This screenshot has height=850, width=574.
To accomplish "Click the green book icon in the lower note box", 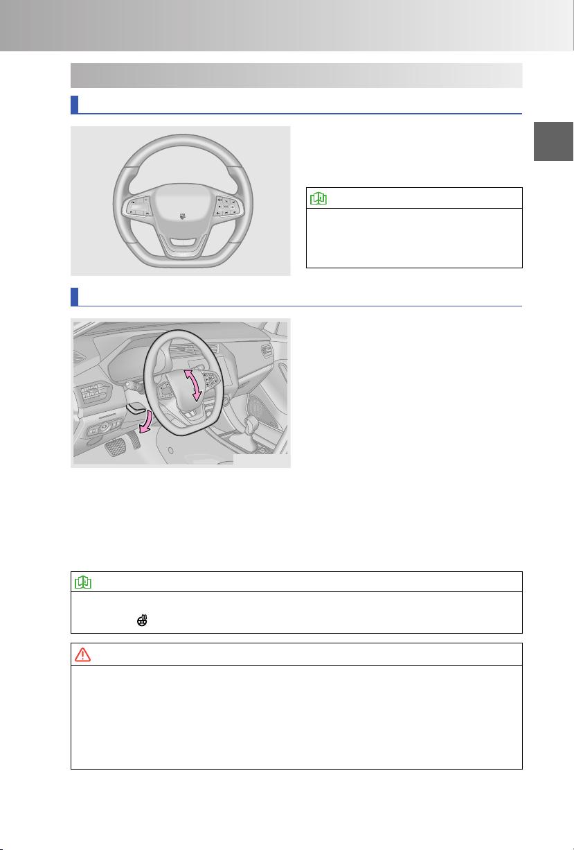I will [x=83, y=582].
